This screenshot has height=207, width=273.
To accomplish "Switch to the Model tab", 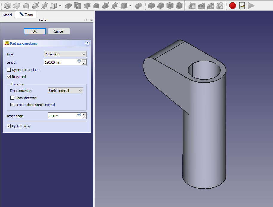I will click(x=8, y=15).
